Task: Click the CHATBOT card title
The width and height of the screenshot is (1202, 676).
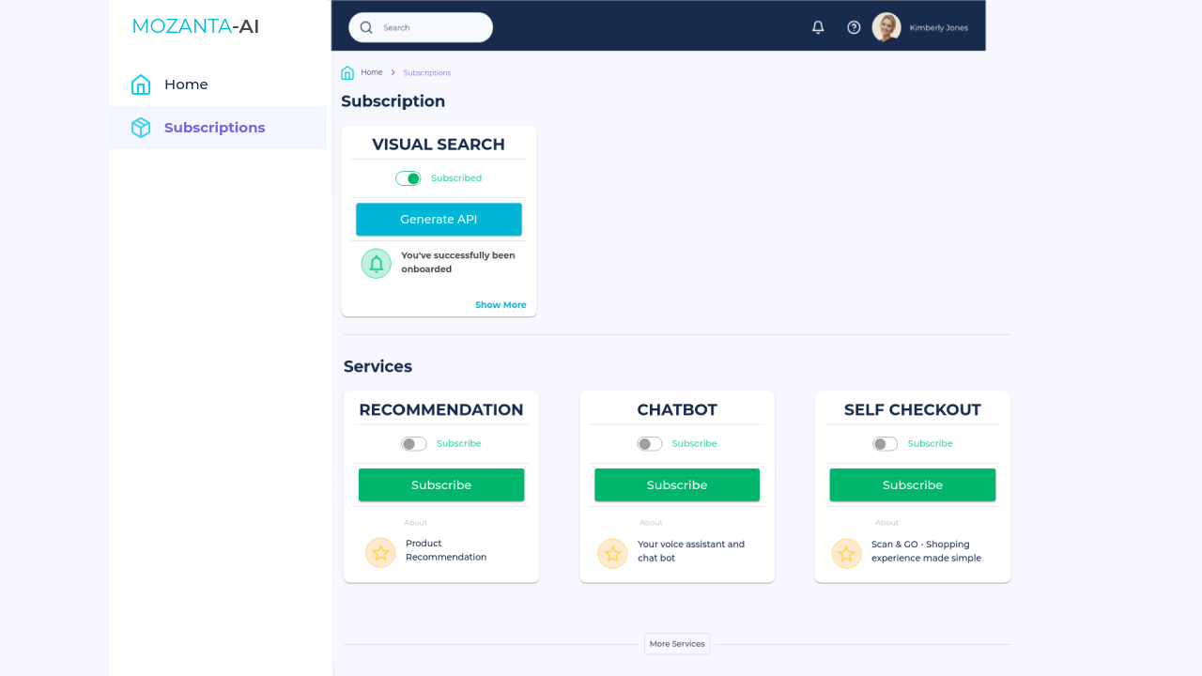Action: pos(677,410)
